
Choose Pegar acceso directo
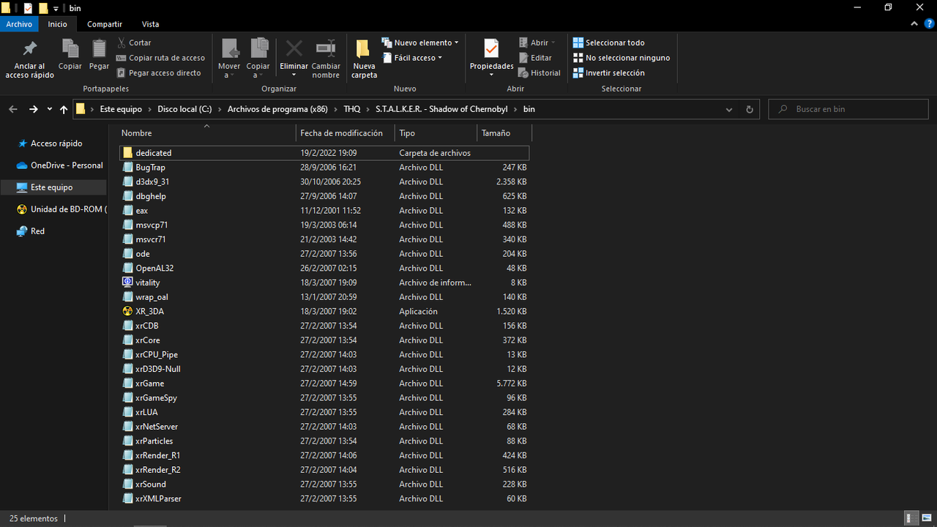click(x=159, y=72)
